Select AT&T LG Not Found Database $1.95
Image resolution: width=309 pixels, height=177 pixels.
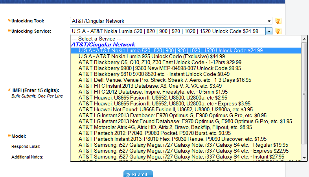click(x=186, y=121)
